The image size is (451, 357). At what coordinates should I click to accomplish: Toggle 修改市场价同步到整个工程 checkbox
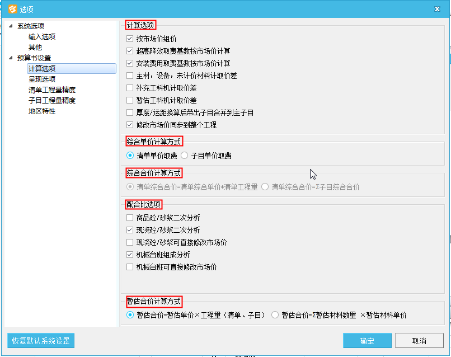pyautogui.click(x=130, y=125)
